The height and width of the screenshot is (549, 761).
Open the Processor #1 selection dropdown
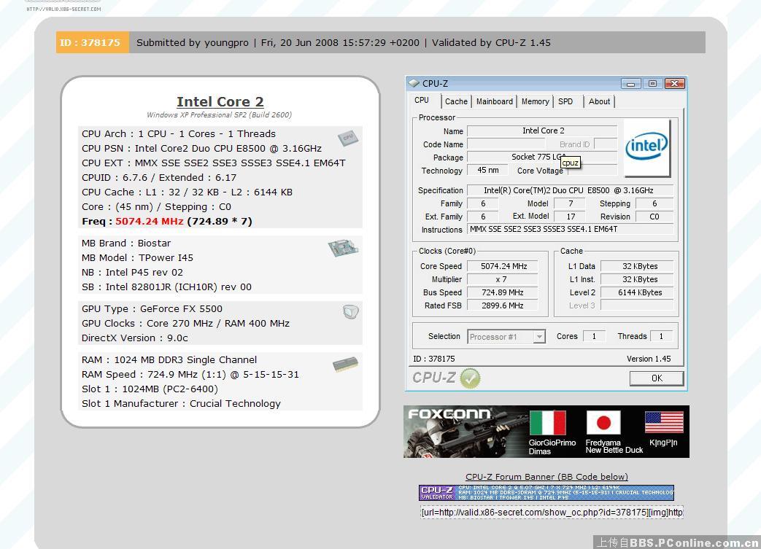coord(506,337)
